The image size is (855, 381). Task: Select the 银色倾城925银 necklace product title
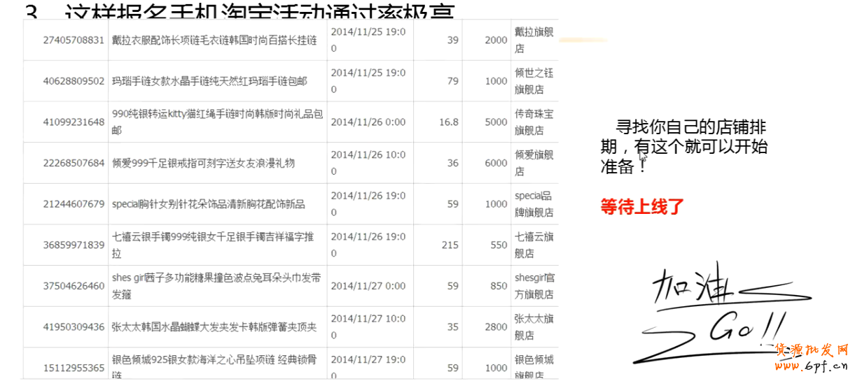click(214, 366)
